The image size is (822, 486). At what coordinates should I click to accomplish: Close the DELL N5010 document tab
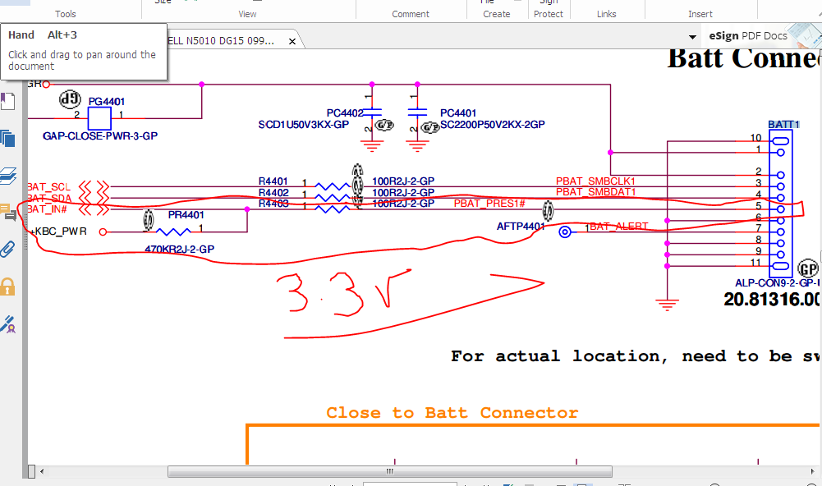coord(292,41)
